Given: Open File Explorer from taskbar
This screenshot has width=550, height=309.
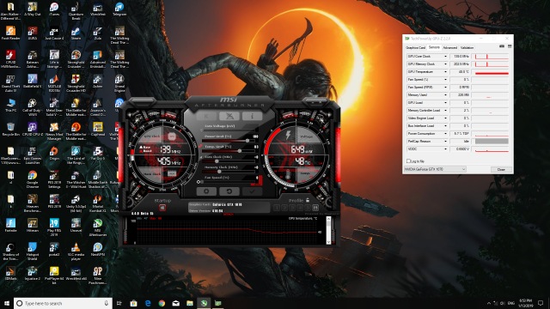Looking at the screenshot, I should 190,303.
